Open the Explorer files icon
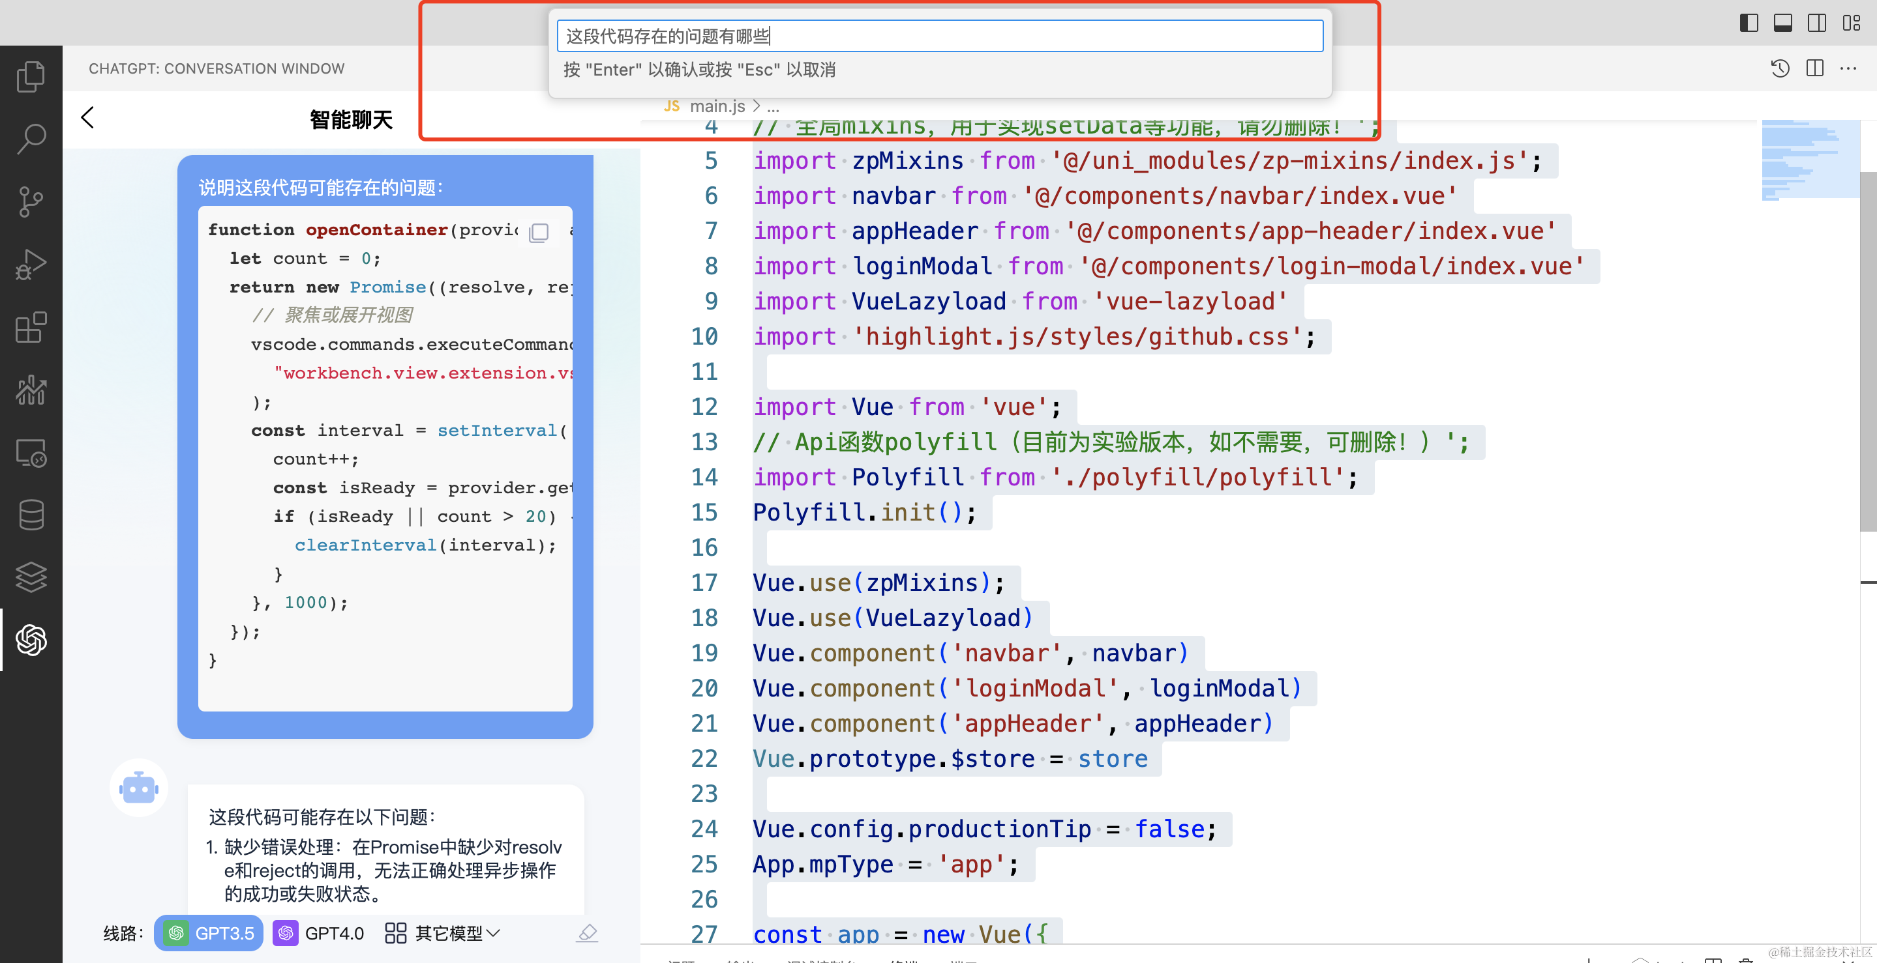The width and height of the screenshot is (1877, 963). (31, 76)
